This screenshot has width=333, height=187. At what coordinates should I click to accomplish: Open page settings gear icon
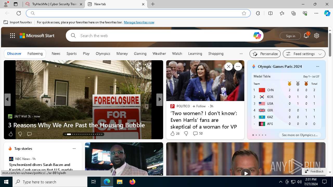pyautogui.click(x=317, y=36)
